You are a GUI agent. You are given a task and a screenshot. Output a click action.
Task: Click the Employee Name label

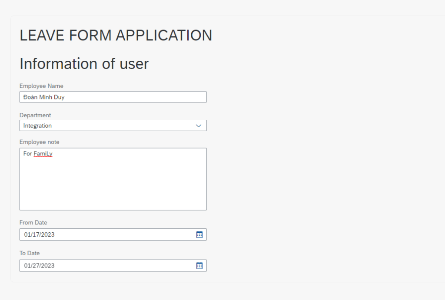pyautogui.click(x=41, y=86)
